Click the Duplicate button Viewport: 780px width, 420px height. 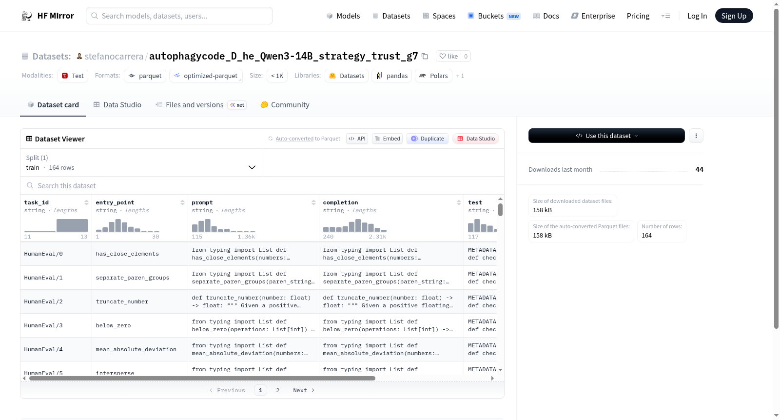pyautogui.click(x=428, y=139)
